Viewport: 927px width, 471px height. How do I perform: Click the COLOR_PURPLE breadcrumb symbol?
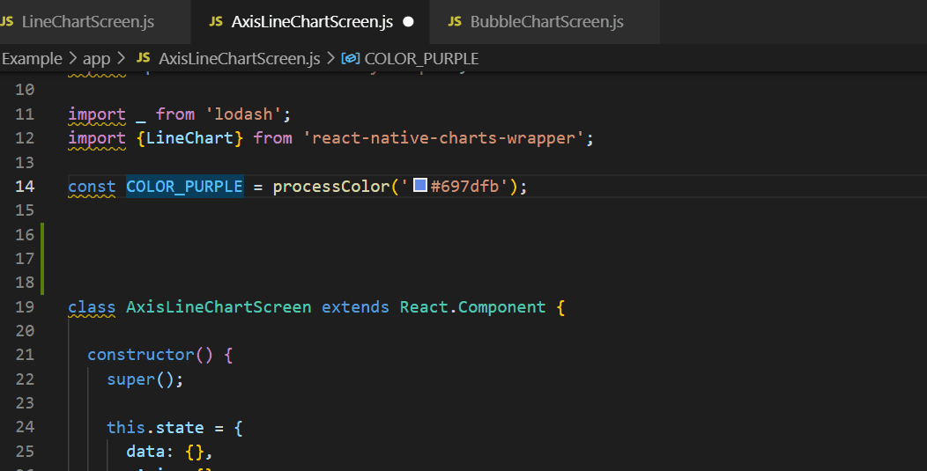421,58
